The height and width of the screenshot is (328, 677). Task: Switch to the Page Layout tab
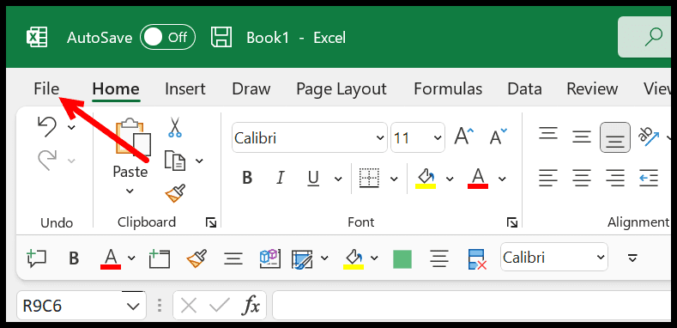(342, 88)
